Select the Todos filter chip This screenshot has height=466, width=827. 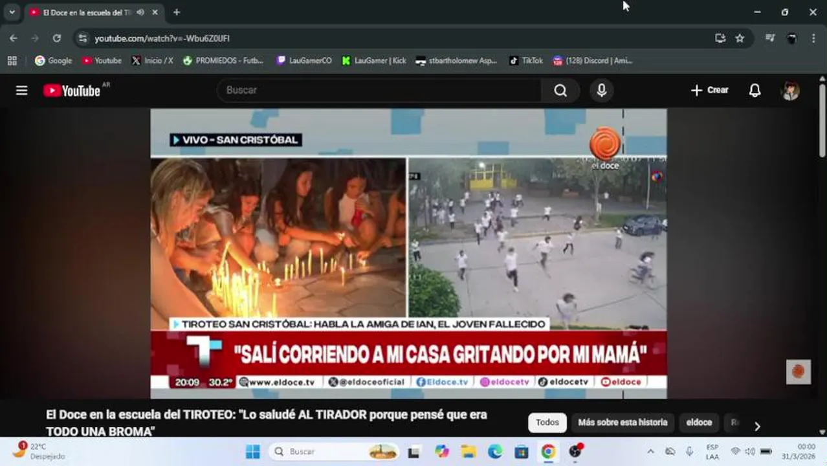tap(547, 423)
